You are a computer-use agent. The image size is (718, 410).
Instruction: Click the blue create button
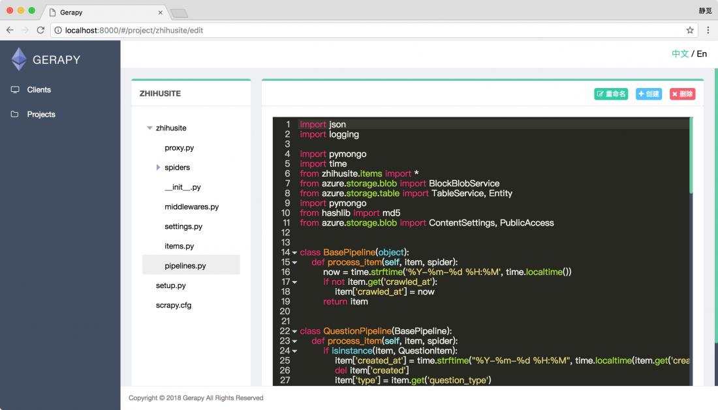pos(648,94)
